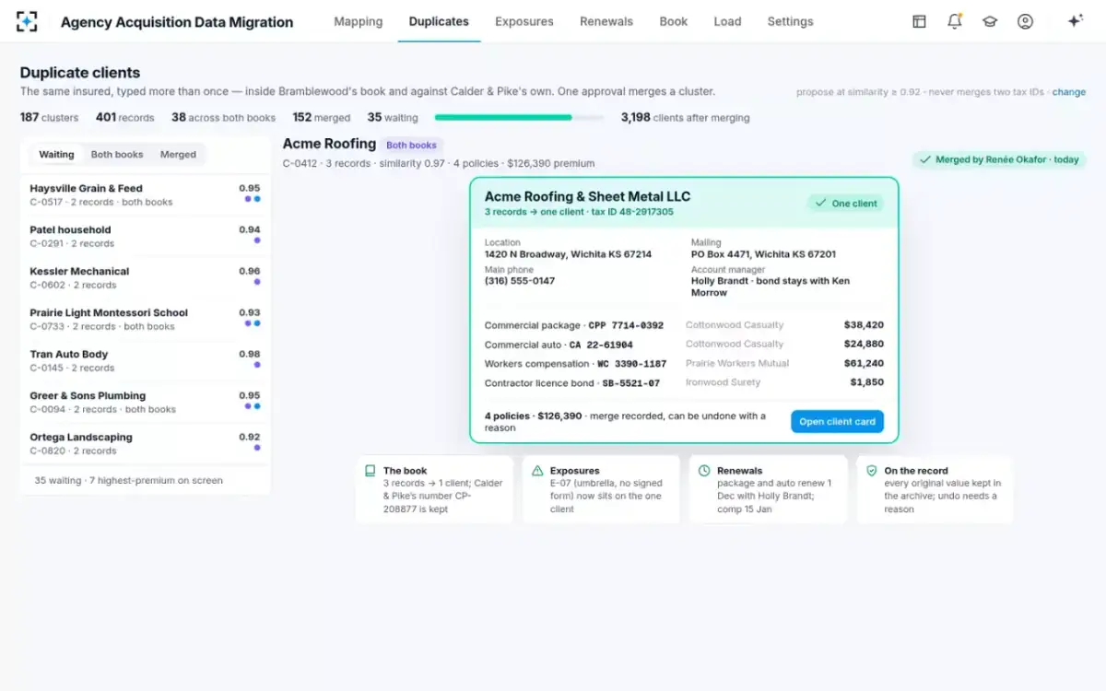Click 3,198 clients after merging

click(x=685, y=118)
